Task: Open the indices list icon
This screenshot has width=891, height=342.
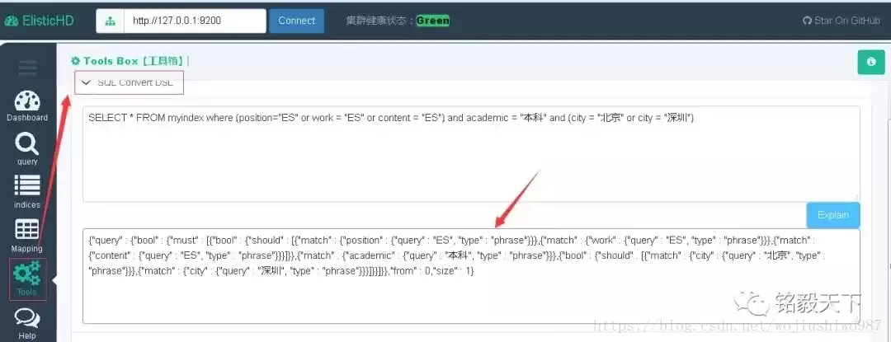Action: (26, 185)
